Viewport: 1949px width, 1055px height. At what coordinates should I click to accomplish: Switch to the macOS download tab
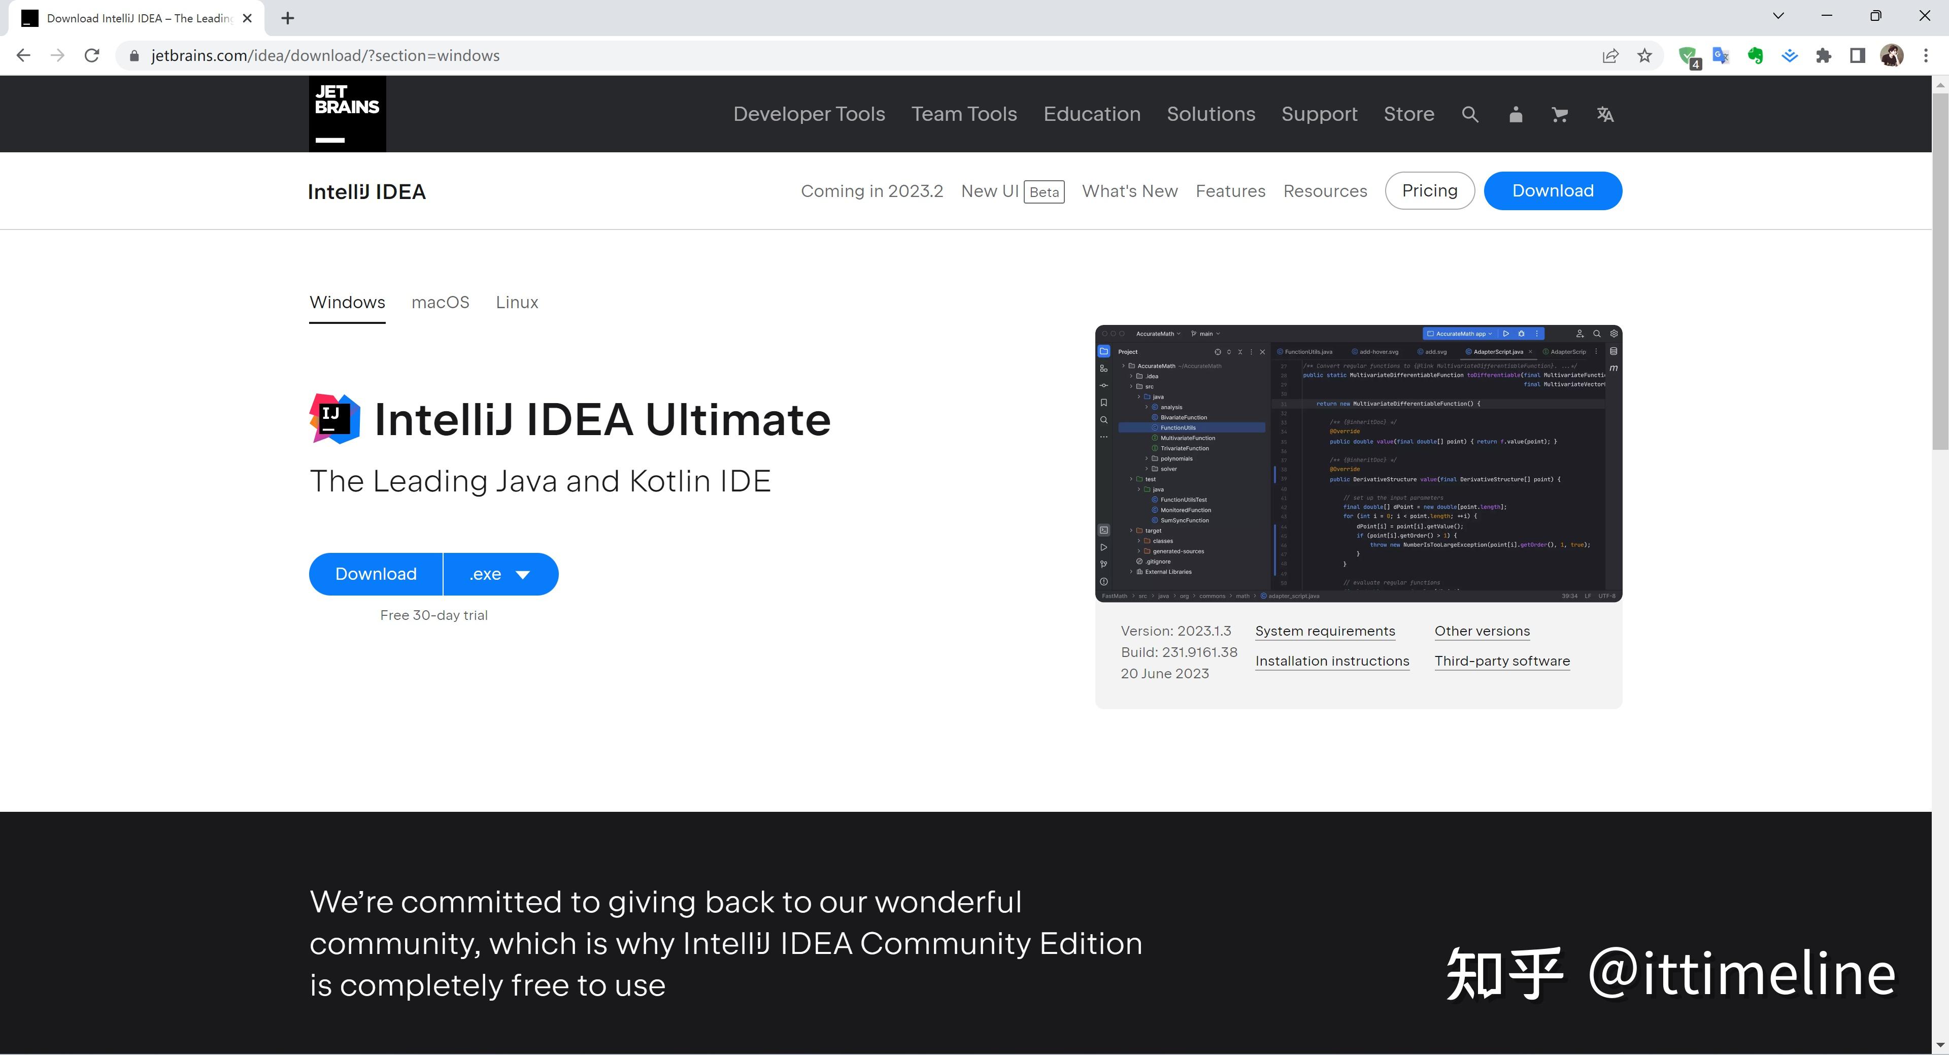tap(441, 302)
